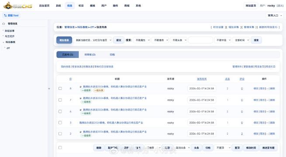This screenshot has width=286, height=157.
Task: Click the image icon before title in row ID 7
Action: 80,98
